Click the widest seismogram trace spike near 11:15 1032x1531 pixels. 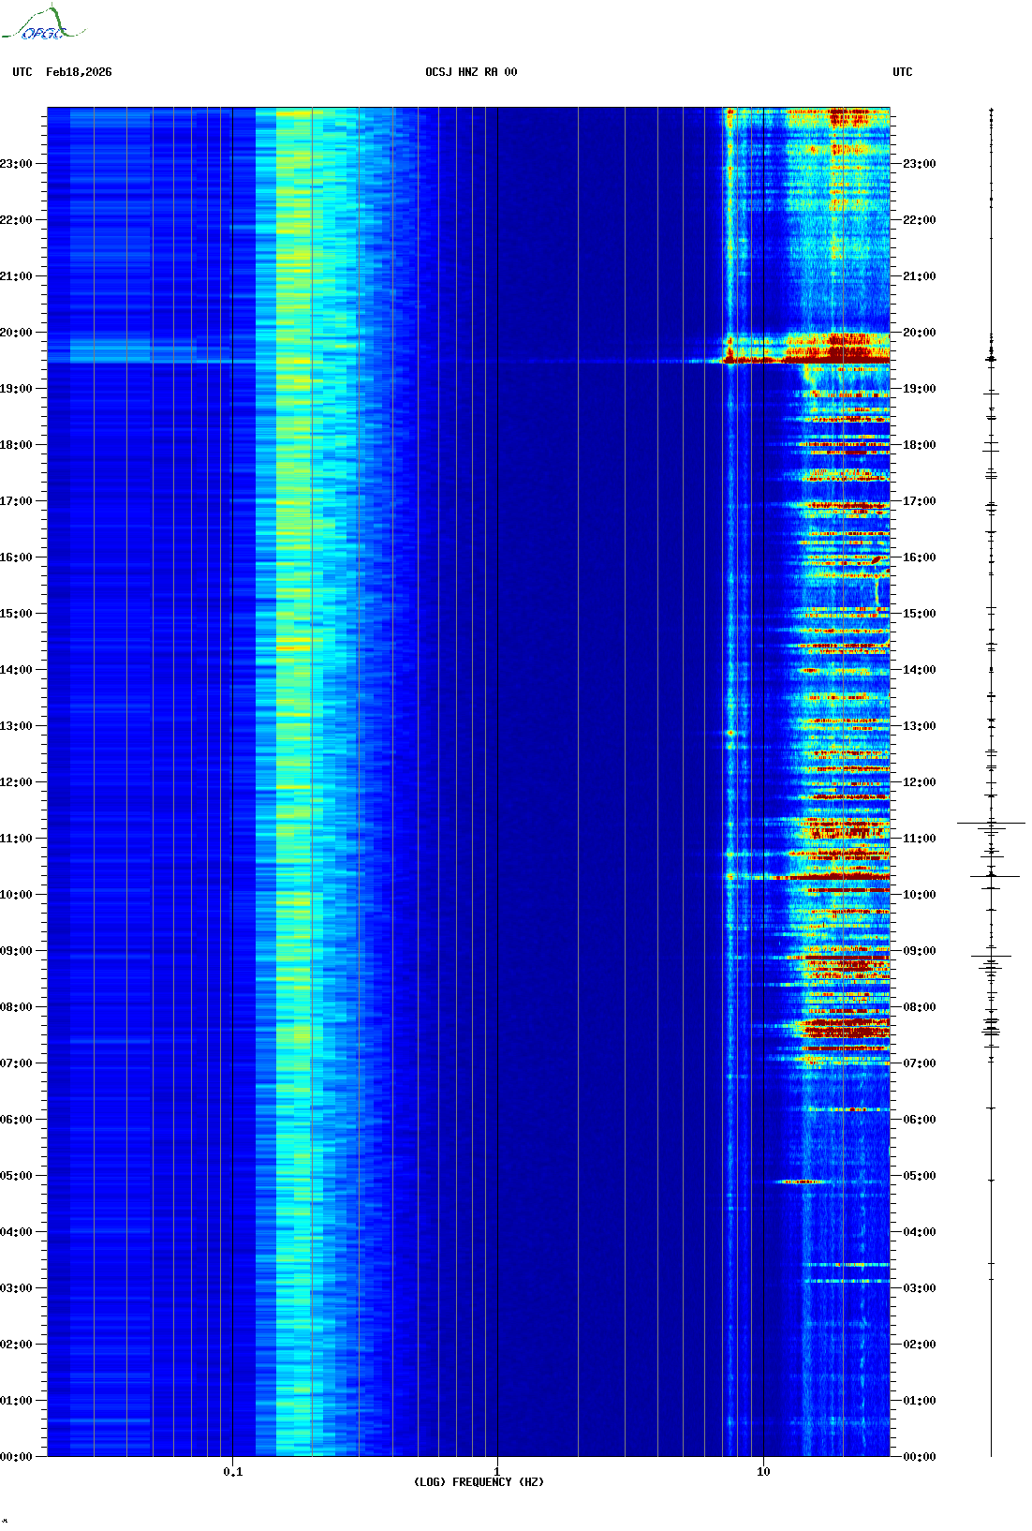click(x=991, y=824)
